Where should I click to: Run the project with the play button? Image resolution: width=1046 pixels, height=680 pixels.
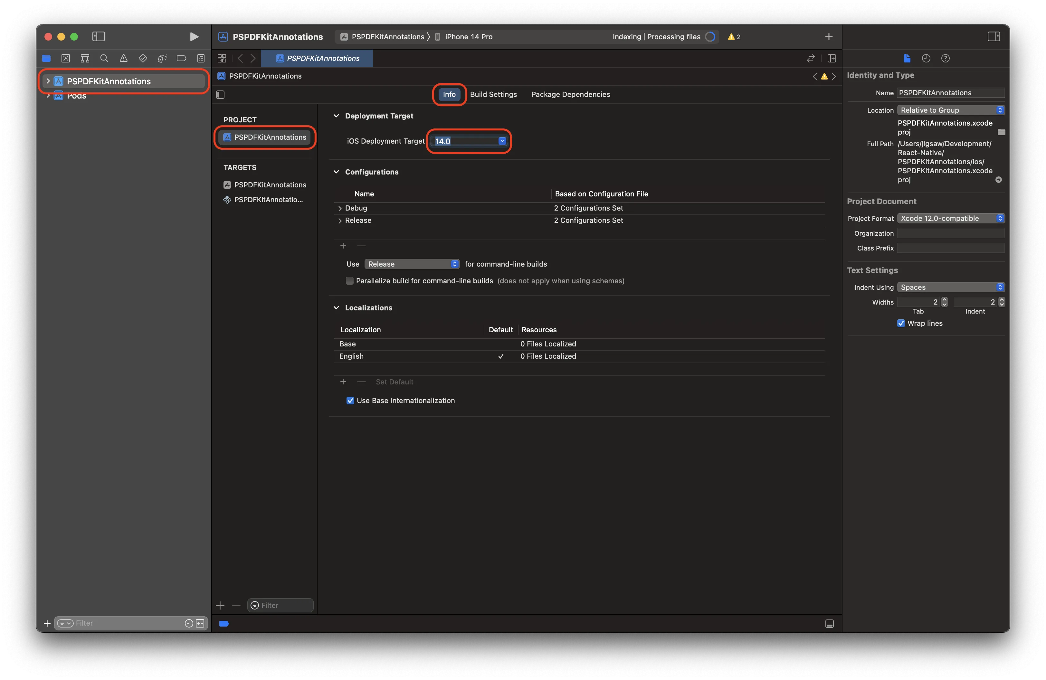(194, 36)
